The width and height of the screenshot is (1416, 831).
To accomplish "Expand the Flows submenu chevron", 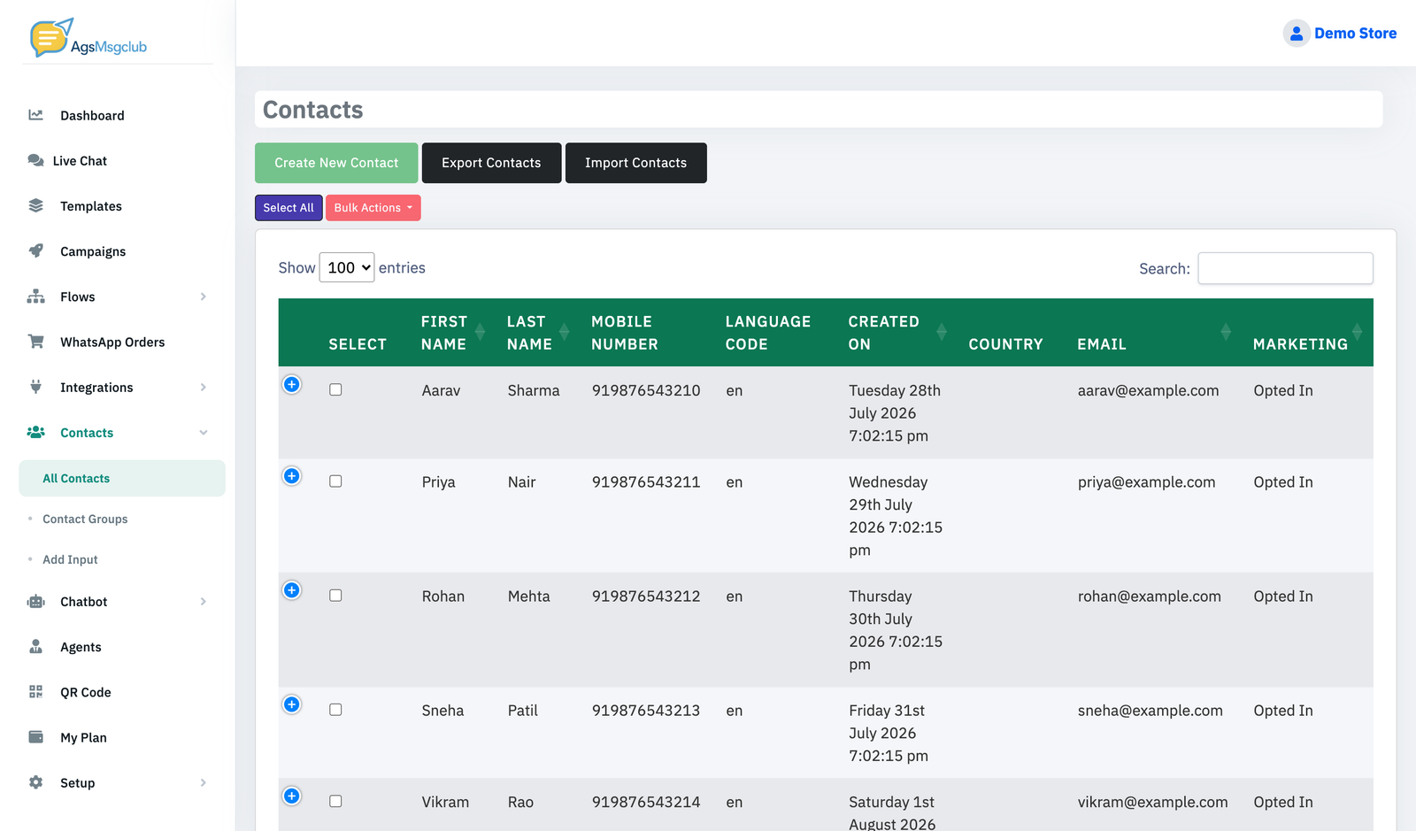I will coord(204,296).
